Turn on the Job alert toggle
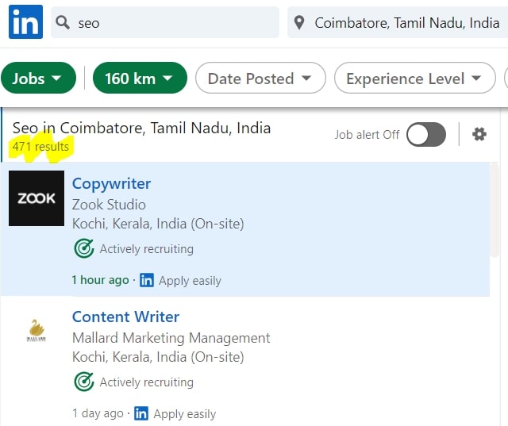This screenshot has width=508, height=426. point(426,135)
